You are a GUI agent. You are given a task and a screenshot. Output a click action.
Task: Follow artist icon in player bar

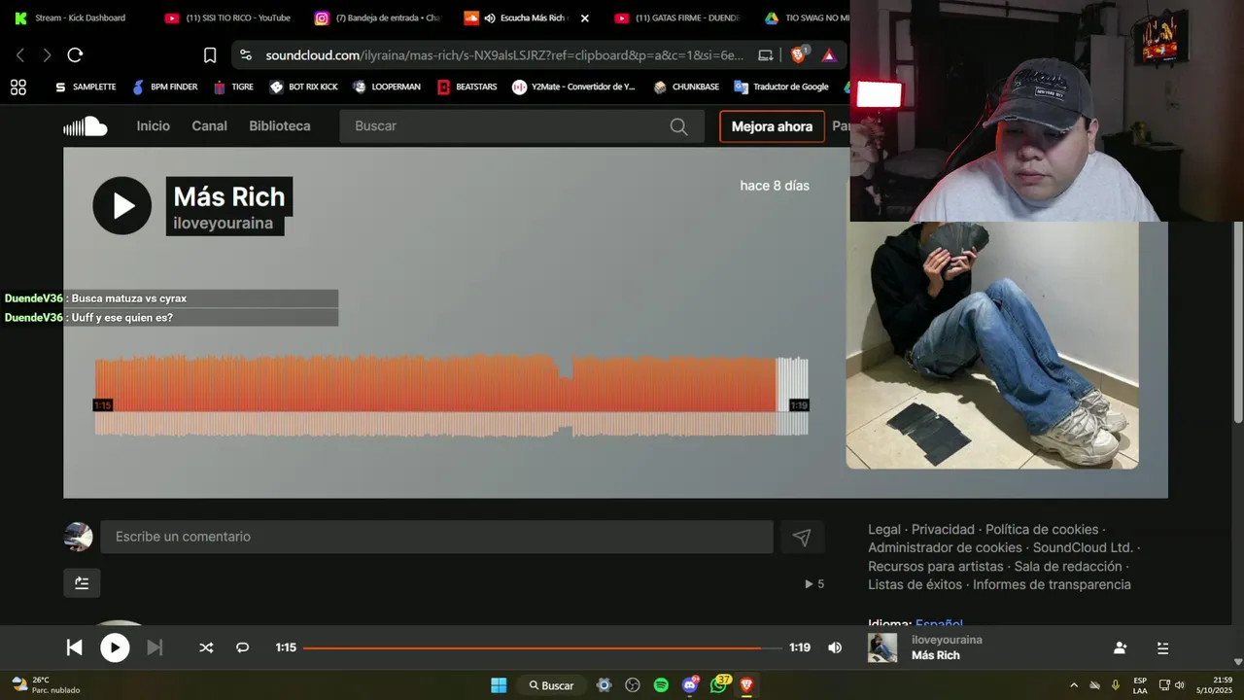1120,647
